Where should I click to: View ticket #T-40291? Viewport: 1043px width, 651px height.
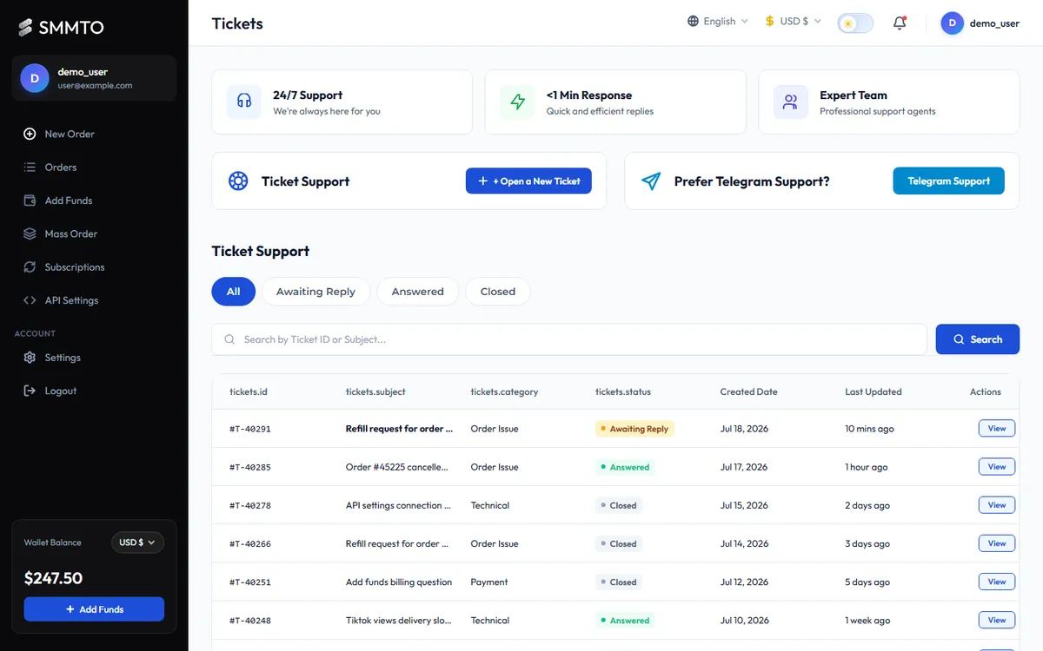click(x=997, y=429)
